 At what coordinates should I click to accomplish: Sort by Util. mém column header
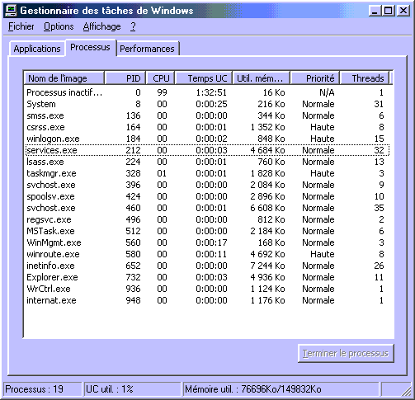click(261, 78)
